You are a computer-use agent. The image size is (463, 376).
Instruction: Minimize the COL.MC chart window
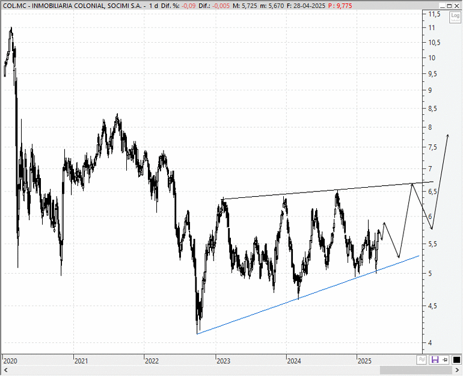(x=442, y=5)
